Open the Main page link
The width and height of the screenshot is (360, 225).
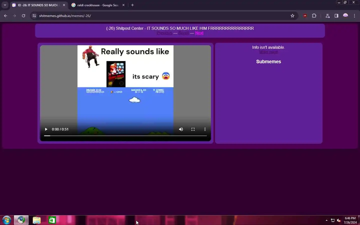click(x=268, y=52)
